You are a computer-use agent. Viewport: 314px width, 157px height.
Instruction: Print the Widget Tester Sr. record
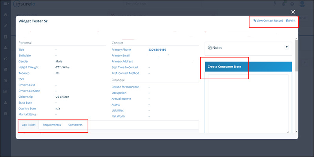[x=290, y=21]
